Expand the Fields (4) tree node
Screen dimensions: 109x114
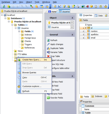click(x=19, y=31)
